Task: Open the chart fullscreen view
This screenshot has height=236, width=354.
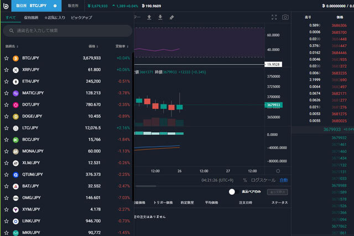Action: coord(274,17)
